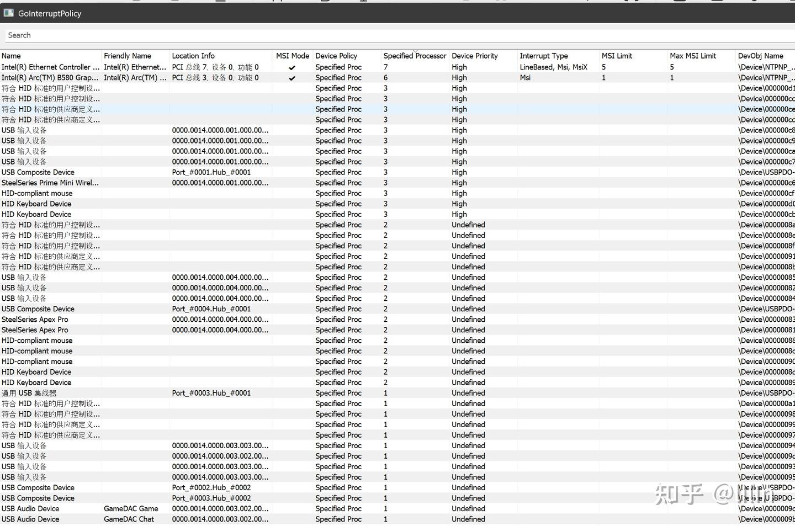Image resolution: width=795 pixels, height=526 pixels.
Task: Click the 'Msi' interrupt type cell
Action: click(525, 78)
